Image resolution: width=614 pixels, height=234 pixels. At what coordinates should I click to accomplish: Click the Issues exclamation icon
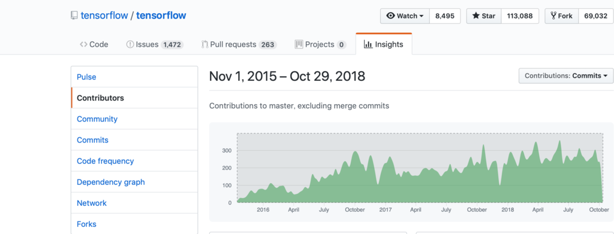[x=130, y=44]
